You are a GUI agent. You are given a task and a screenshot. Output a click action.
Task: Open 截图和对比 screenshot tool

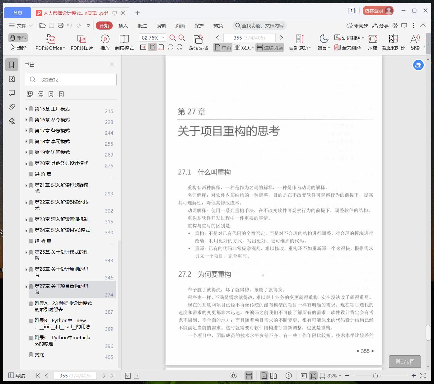click(x=394, y=42)
